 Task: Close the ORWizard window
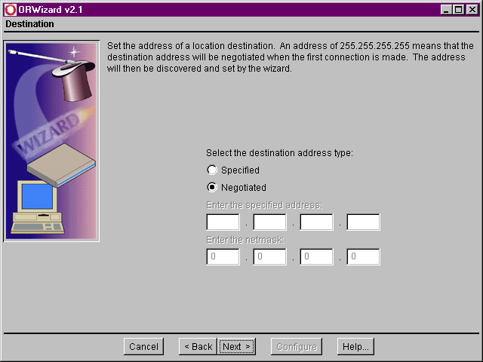click(471, 9)
